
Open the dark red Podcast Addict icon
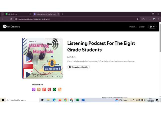tap(49, 90)
